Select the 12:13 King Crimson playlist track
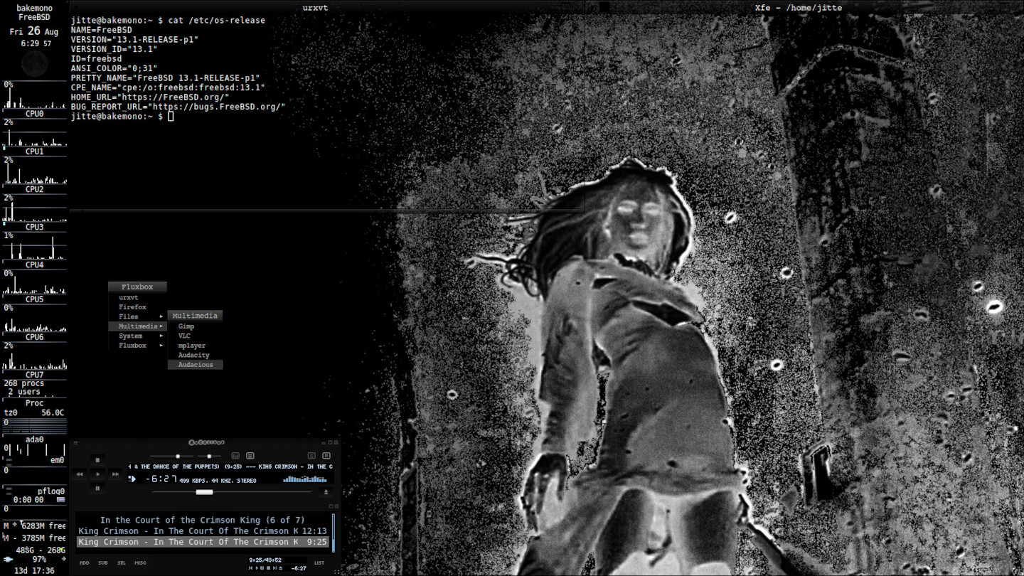1024x576 pixels. click(x=203, y=531)
